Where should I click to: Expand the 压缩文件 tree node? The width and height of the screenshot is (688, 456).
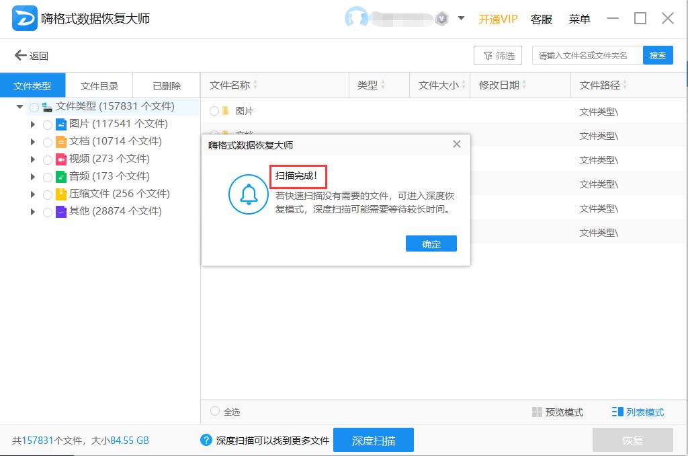tap(33, 194)
